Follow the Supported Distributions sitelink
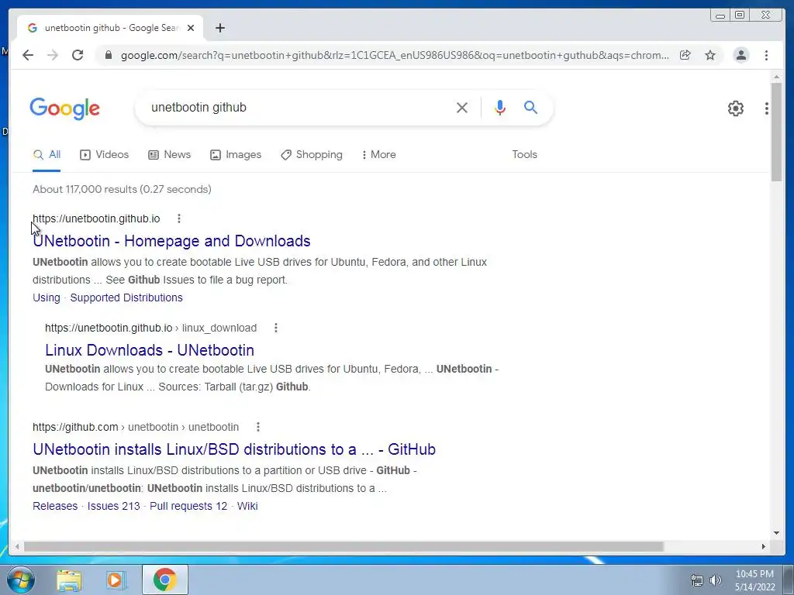 (126, 297)
